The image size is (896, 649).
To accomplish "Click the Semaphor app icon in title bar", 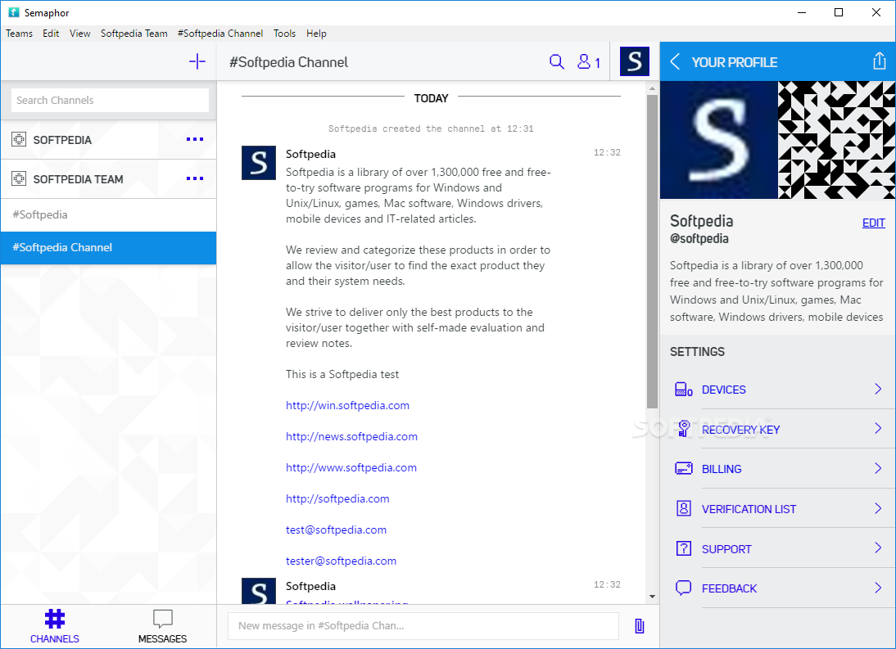I will point(14,12).
